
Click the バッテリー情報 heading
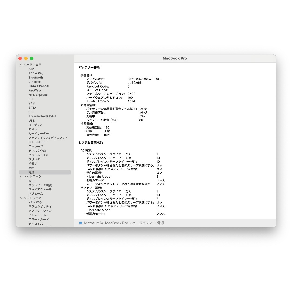pos(89,67)
